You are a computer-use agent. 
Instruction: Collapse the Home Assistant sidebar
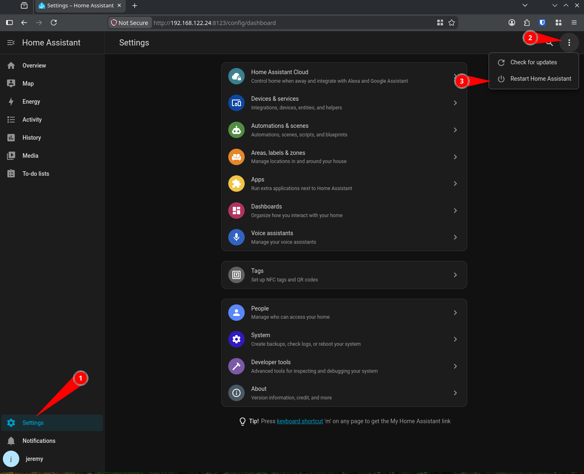(11, 43)
